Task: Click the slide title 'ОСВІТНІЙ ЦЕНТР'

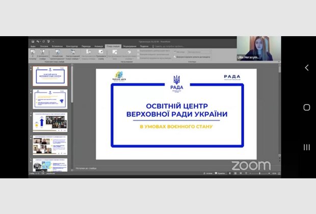Action: (x=177, y=106)
